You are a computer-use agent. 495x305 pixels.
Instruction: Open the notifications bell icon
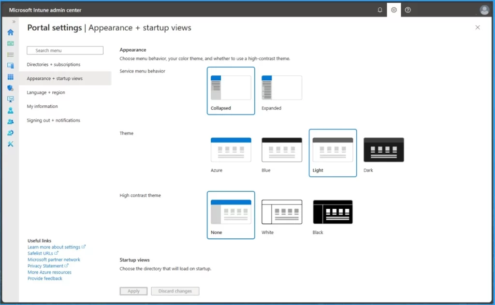tap(380, 10)
